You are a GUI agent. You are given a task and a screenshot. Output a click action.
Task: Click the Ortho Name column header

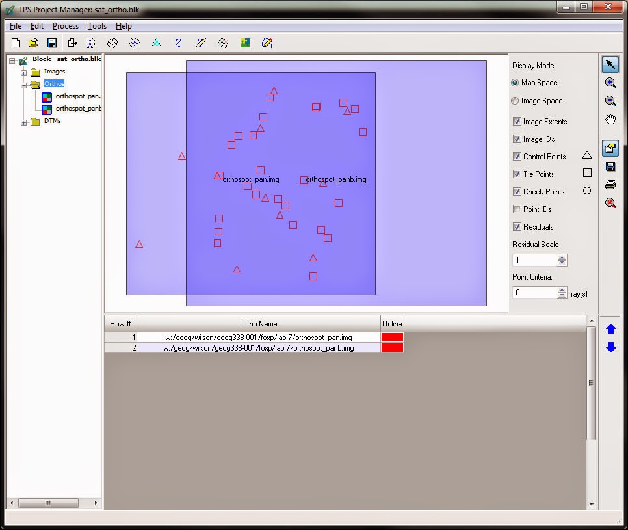pyautogui.click(x=258, y=324)
